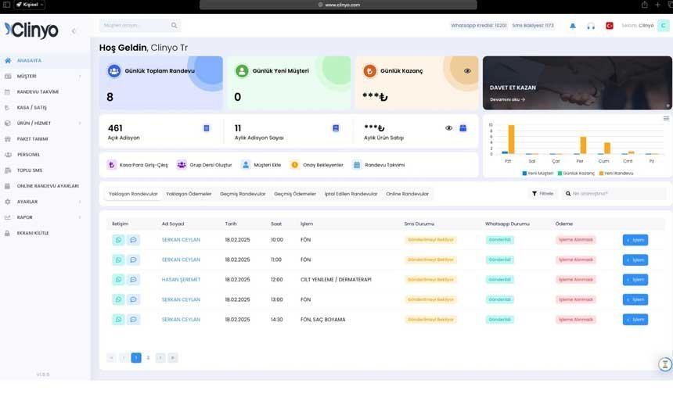Click WhatsApp icon for Hasan Şeremet row
673x394 pixels.
[x=118, y=280]
